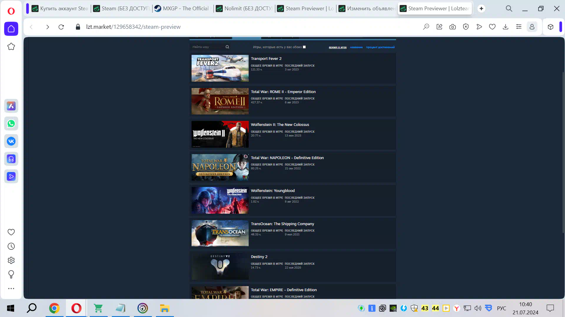565x317 pixels.
Task: Open Opera main menu logo
Action: [x=11, y=11]
